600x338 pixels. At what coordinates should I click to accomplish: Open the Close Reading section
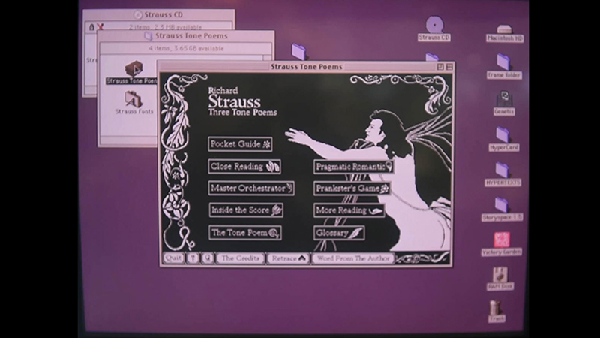point(244,167)
